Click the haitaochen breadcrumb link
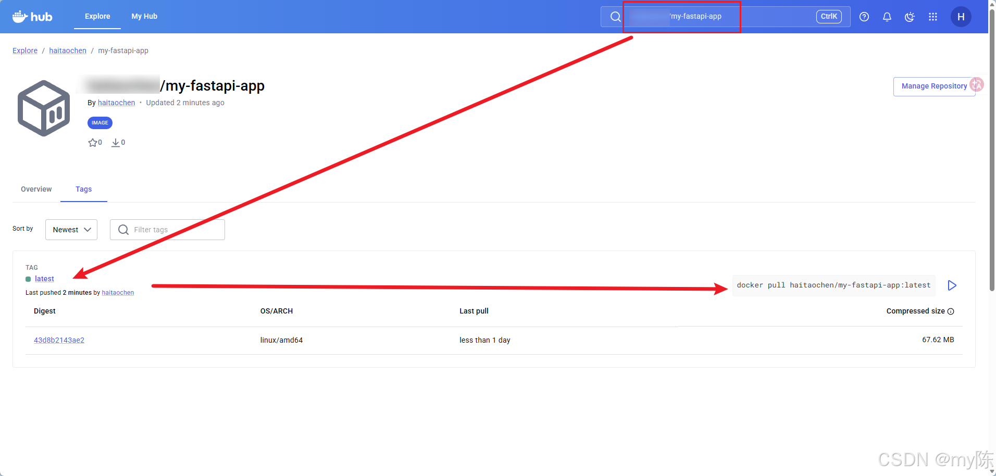This screenshot has width=996, height=476. click(x=68, y=51)
